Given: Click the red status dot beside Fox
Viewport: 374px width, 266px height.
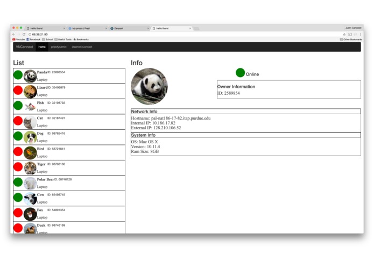Looking at the screenshot, I should pyautogui.click(x=18, y=213).
